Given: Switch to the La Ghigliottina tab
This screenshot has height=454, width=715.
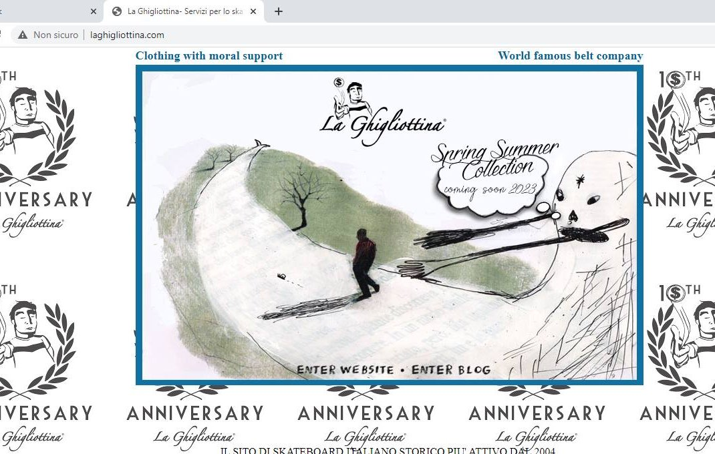Looking at the screenshot, I should [183, 11].
